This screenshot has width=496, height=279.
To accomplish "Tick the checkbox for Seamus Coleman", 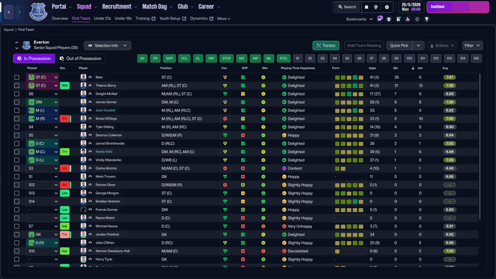I will (17, 135).
